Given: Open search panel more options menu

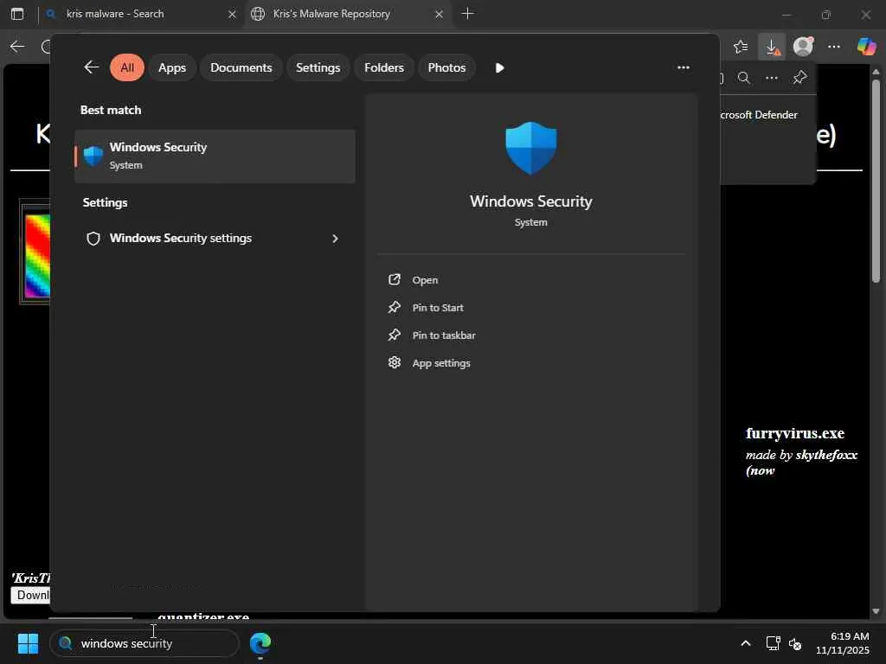Looking at the screenshot, I should pos(684,67).
